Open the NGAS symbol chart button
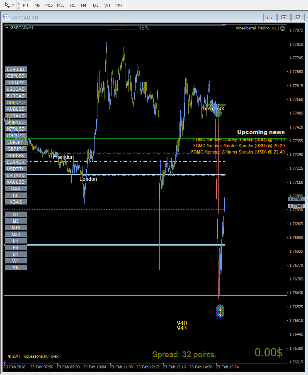The height and width of the screenshot is (375, 308). pos(16,202)
